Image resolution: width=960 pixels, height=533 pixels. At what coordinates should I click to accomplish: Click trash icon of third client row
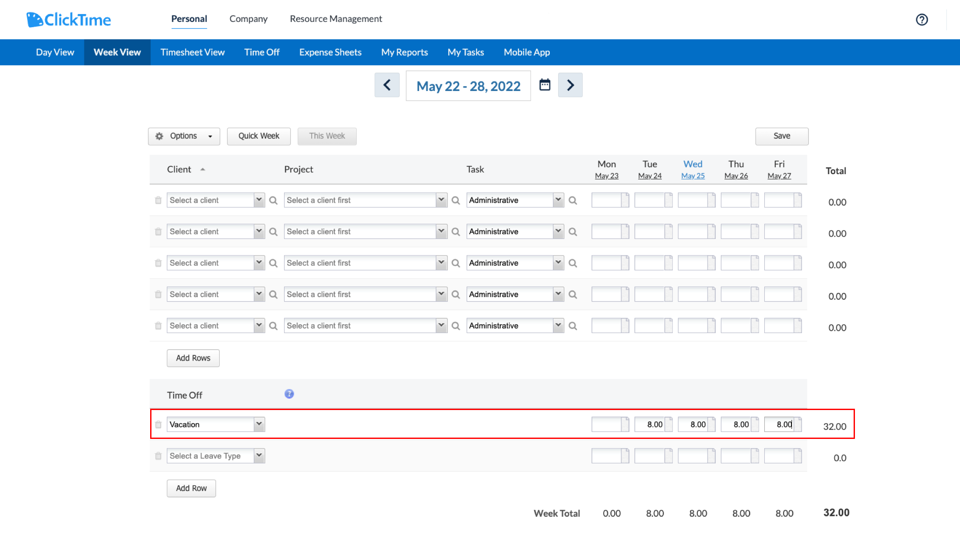point(158,263)
